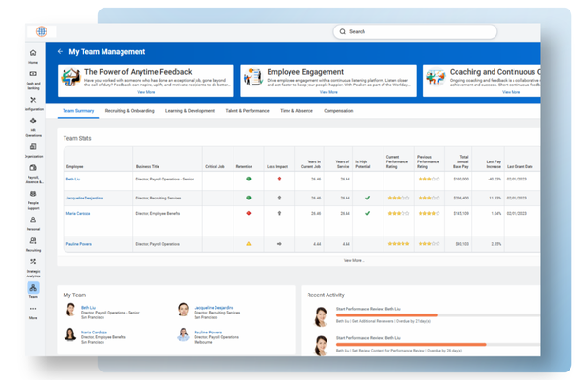579x380 pixels.
Task: Open Cash and Banking sidebar icon
Action: click(x=33, y=74)
